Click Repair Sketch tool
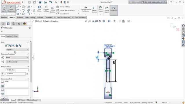Viewport: 185px width, 104px height. coord(94,10)
